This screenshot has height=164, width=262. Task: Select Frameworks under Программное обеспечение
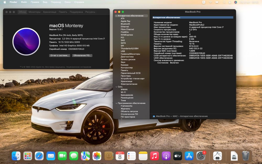127,106
